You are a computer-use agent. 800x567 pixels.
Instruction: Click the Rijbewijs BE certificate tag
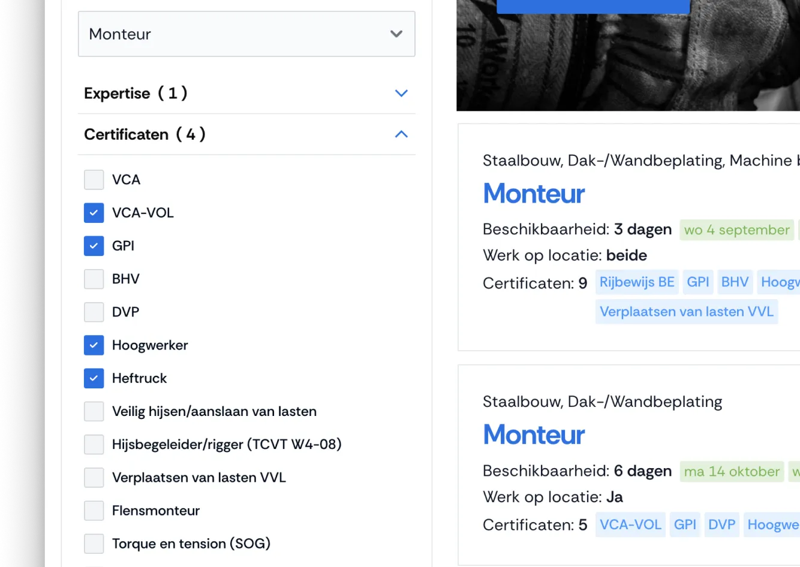pos(636,282)
